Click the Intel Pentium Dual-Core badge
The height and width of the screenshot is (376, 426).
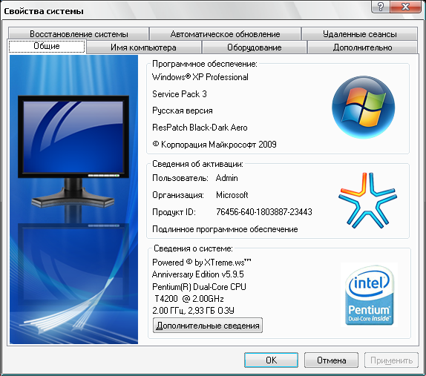[x=369, y=294]
